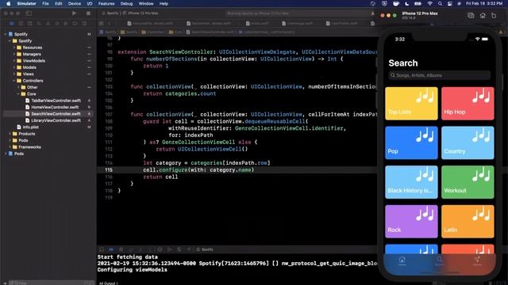Screen dimensions: 508x285
Task: Open the Issue navigator warning icon
Action: click(x=48, y=24)
